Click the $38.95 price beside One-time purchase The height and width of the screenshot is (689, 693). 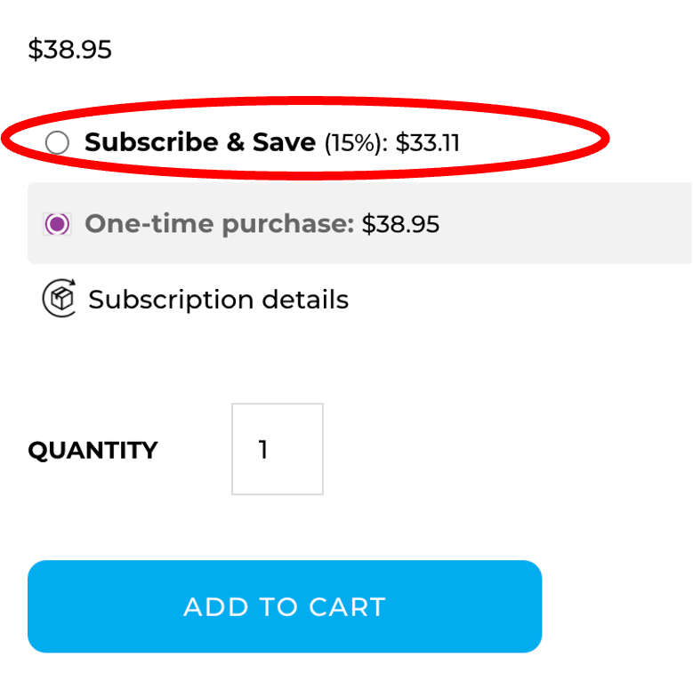(x=400, y=224)
